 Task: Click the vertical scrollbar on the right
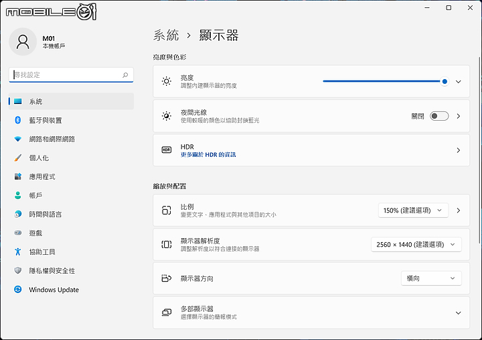click(x=479, y=150)
